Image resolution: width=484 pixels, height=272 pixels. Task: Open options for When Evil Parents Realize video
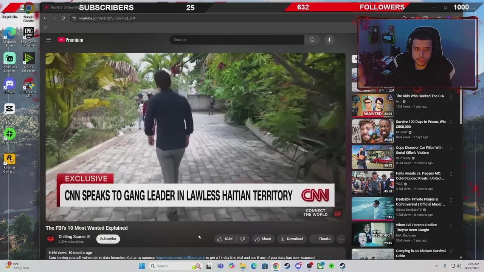coord(451,226)
